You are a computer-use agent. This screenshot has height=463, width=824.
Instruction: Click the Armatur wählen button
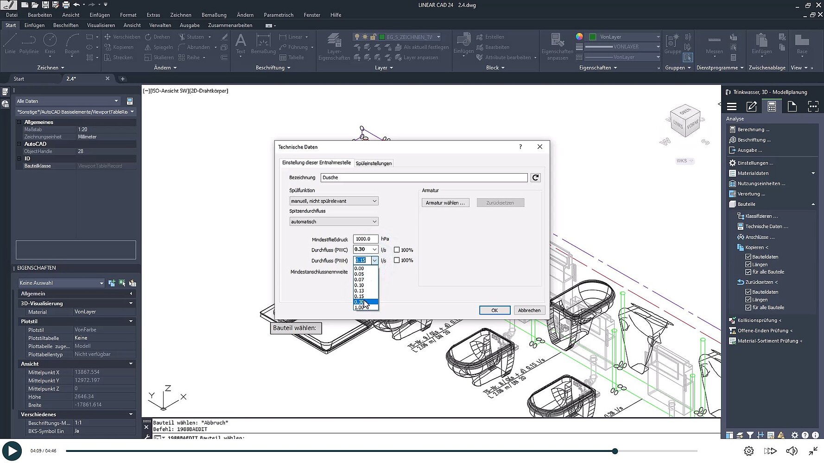tap(445, 202)
